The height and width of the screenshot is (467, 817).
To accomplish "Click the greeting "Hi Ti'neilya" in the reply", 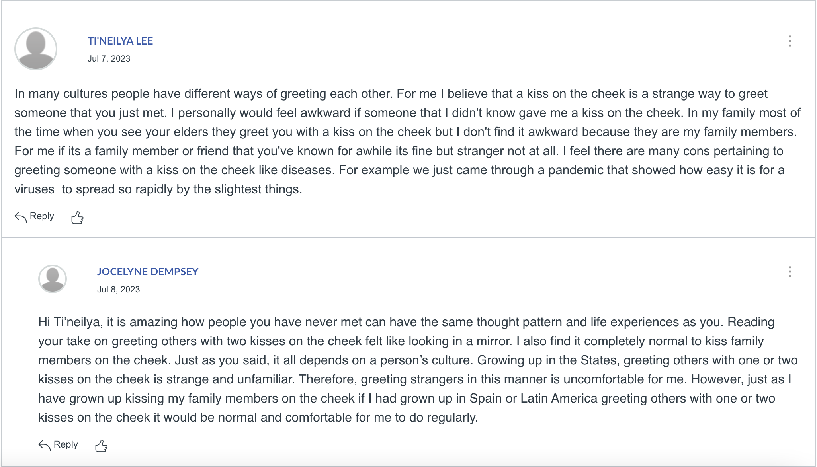I will tap(69, 322).
